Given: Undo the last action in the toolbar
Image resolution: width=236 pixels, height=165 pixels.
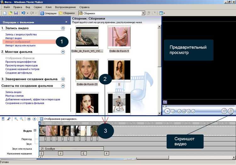Looking at the screenshot, I should coord(23,13).
